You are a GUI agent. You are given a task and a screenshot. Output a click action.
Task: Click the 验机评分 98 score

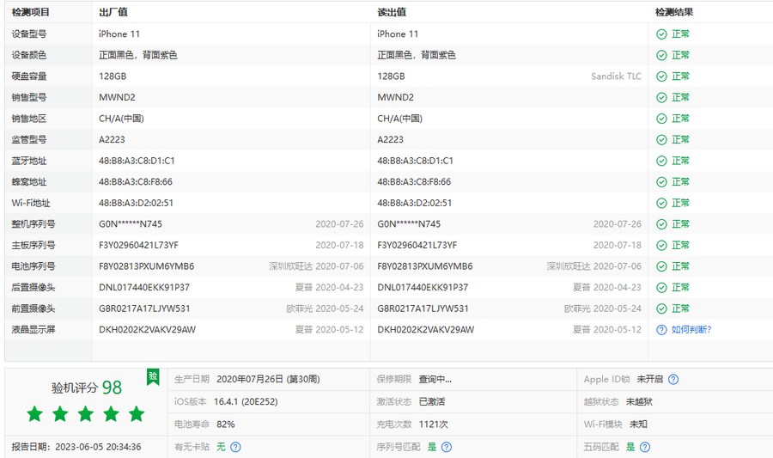click(87, 388)
